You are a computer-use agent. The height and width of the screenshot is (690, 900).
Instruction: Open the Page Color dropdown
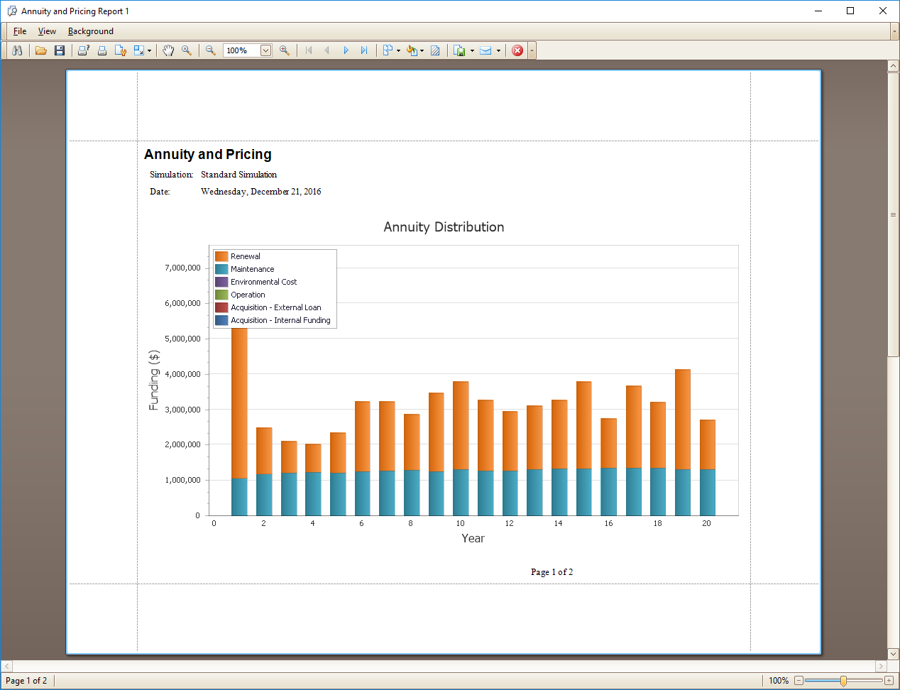[422, 50]
